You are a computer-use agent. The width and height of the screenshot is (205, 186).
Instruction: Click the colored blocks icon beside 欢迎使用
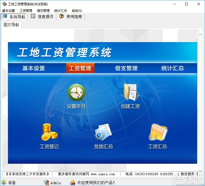click(x=73, y=183)
